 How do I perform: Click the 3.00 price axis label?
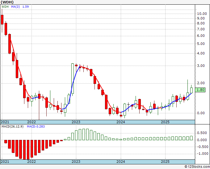point(201,66)
